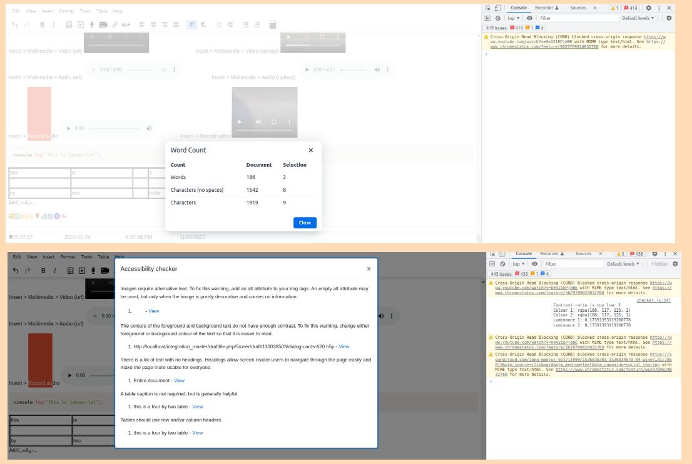The image size is (692, 464).
Task: Open top context dropdown in top DevTools
Action: pos(513,18)
